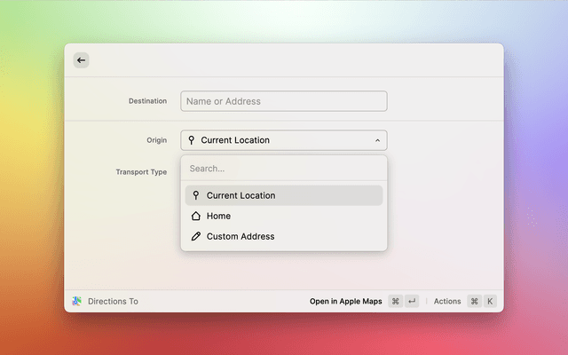
Task: Collapse the Origin dropdown using its chevron
Action: tap(377, 140)
